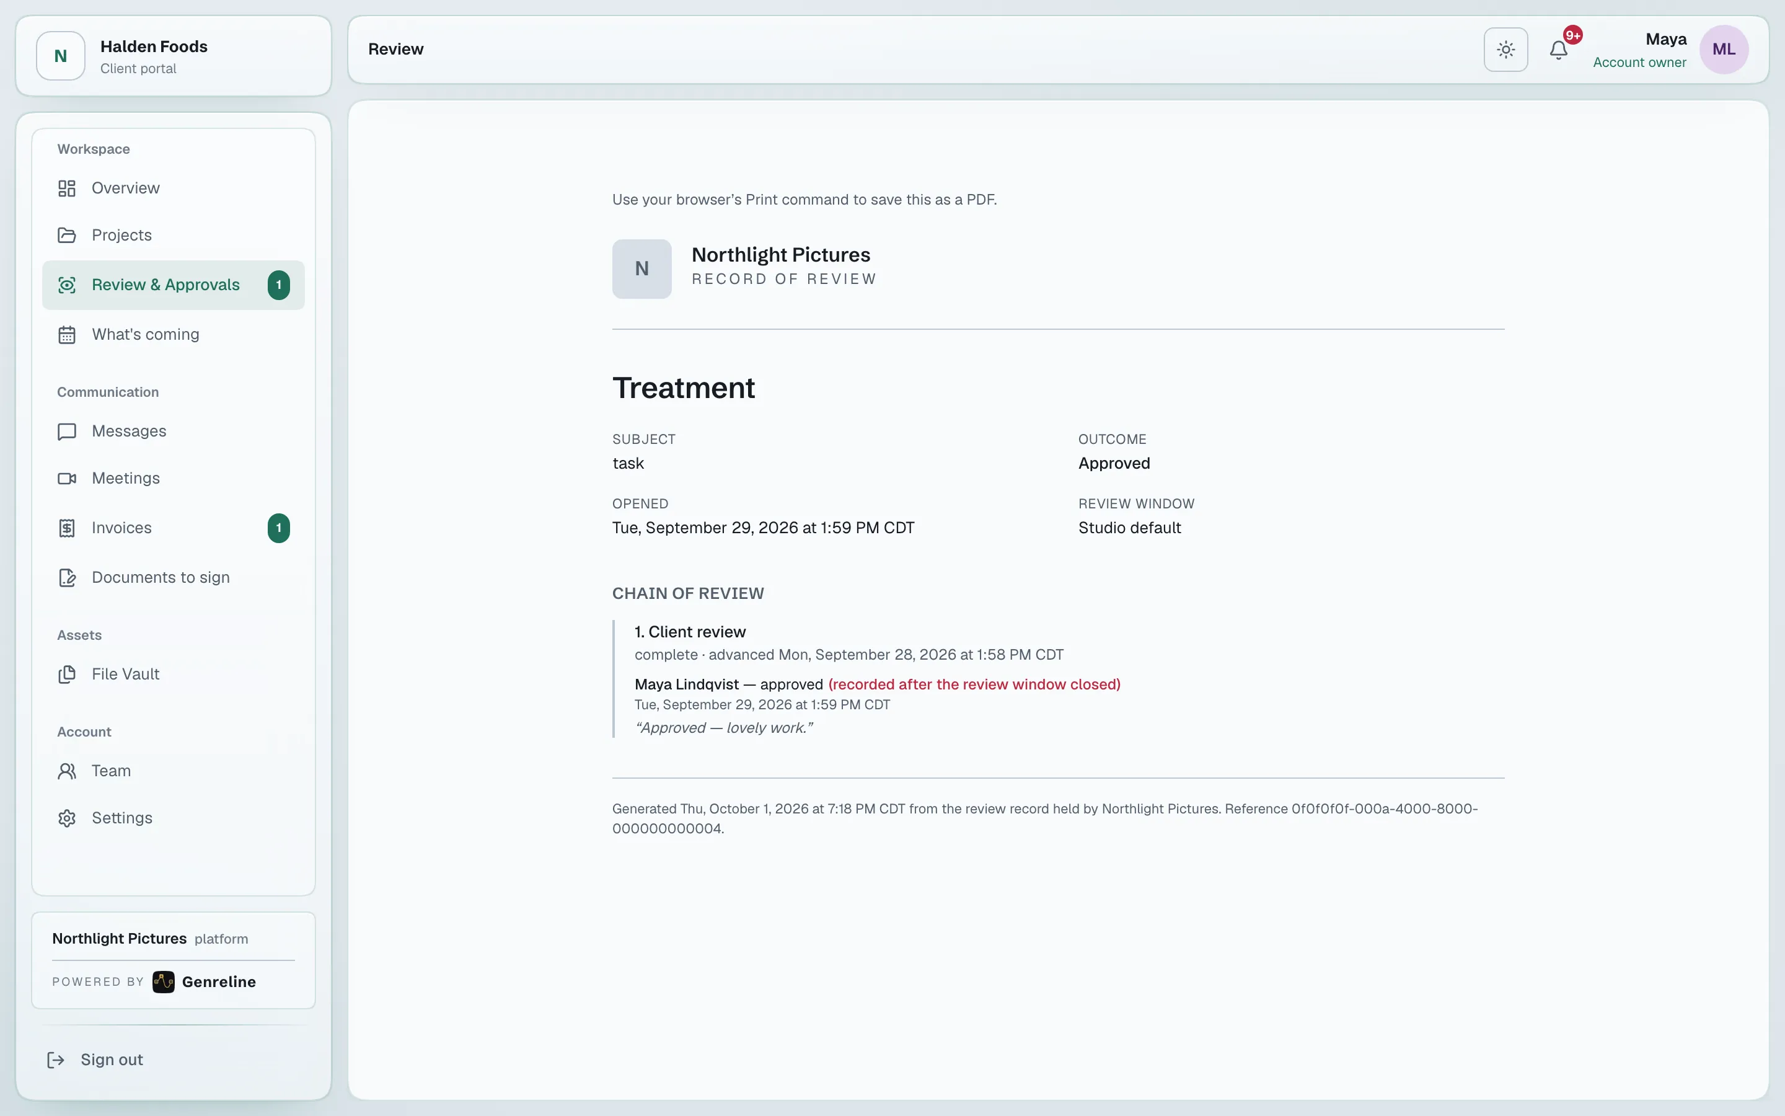Open Messages in the sidebar
This screenshot has width=1785, height=1116.
[174, 431]
